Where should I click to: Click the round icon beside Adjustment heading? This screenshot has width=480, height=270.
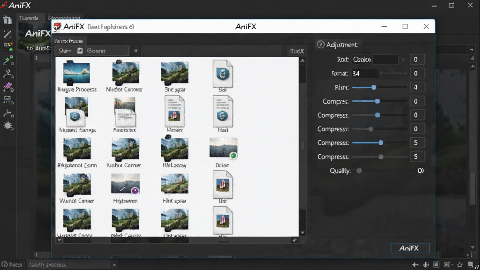point(321,45)
